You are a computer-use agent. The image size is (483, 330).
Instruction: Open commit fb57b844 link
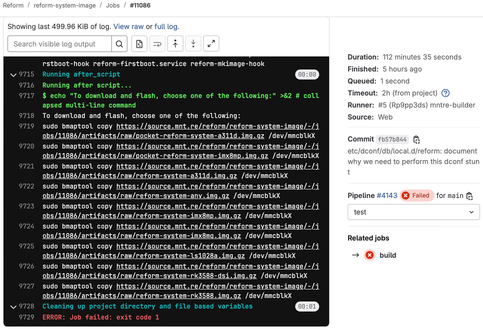click(x=392, y=139)
